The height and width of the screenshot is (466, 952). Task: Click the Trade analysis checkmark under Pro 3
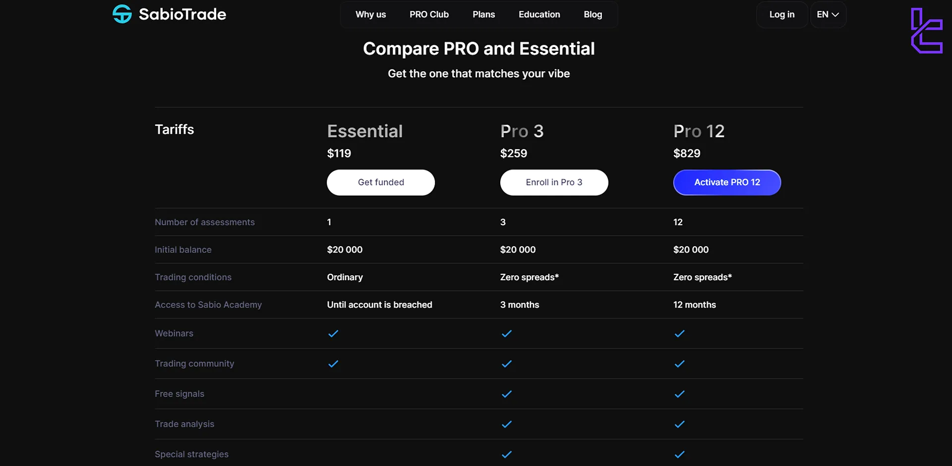pos(506,424)
